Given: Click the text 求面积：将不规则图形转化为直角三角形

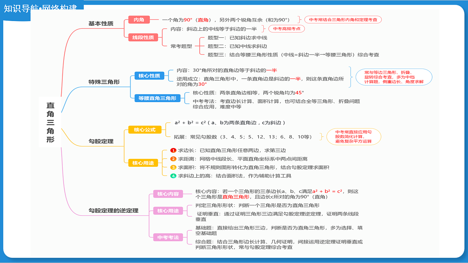Looking at the screenshot, I should pos(253,167).
